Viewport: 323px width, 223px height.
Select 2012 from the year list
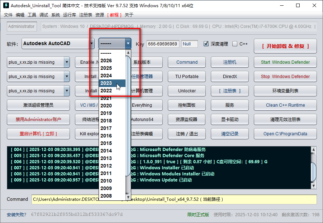point(112,166)
